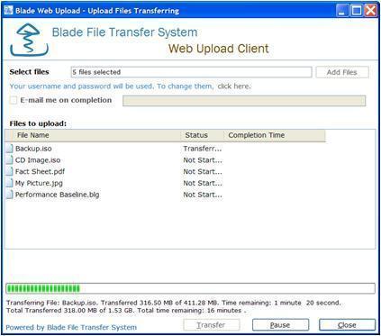Click the 5 files selected field

pos(191,72)
